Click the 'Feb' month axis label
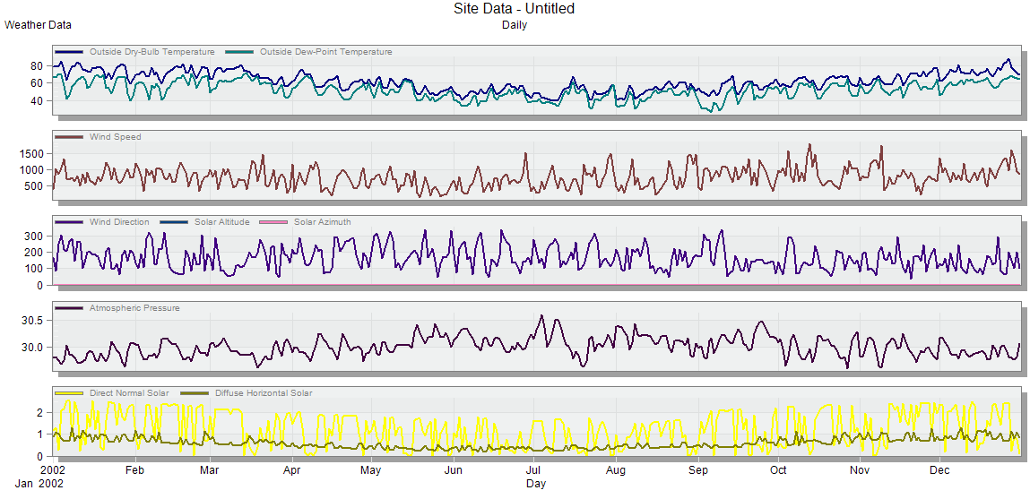Viewport: 1030px width, 499px height. (134, 470)
